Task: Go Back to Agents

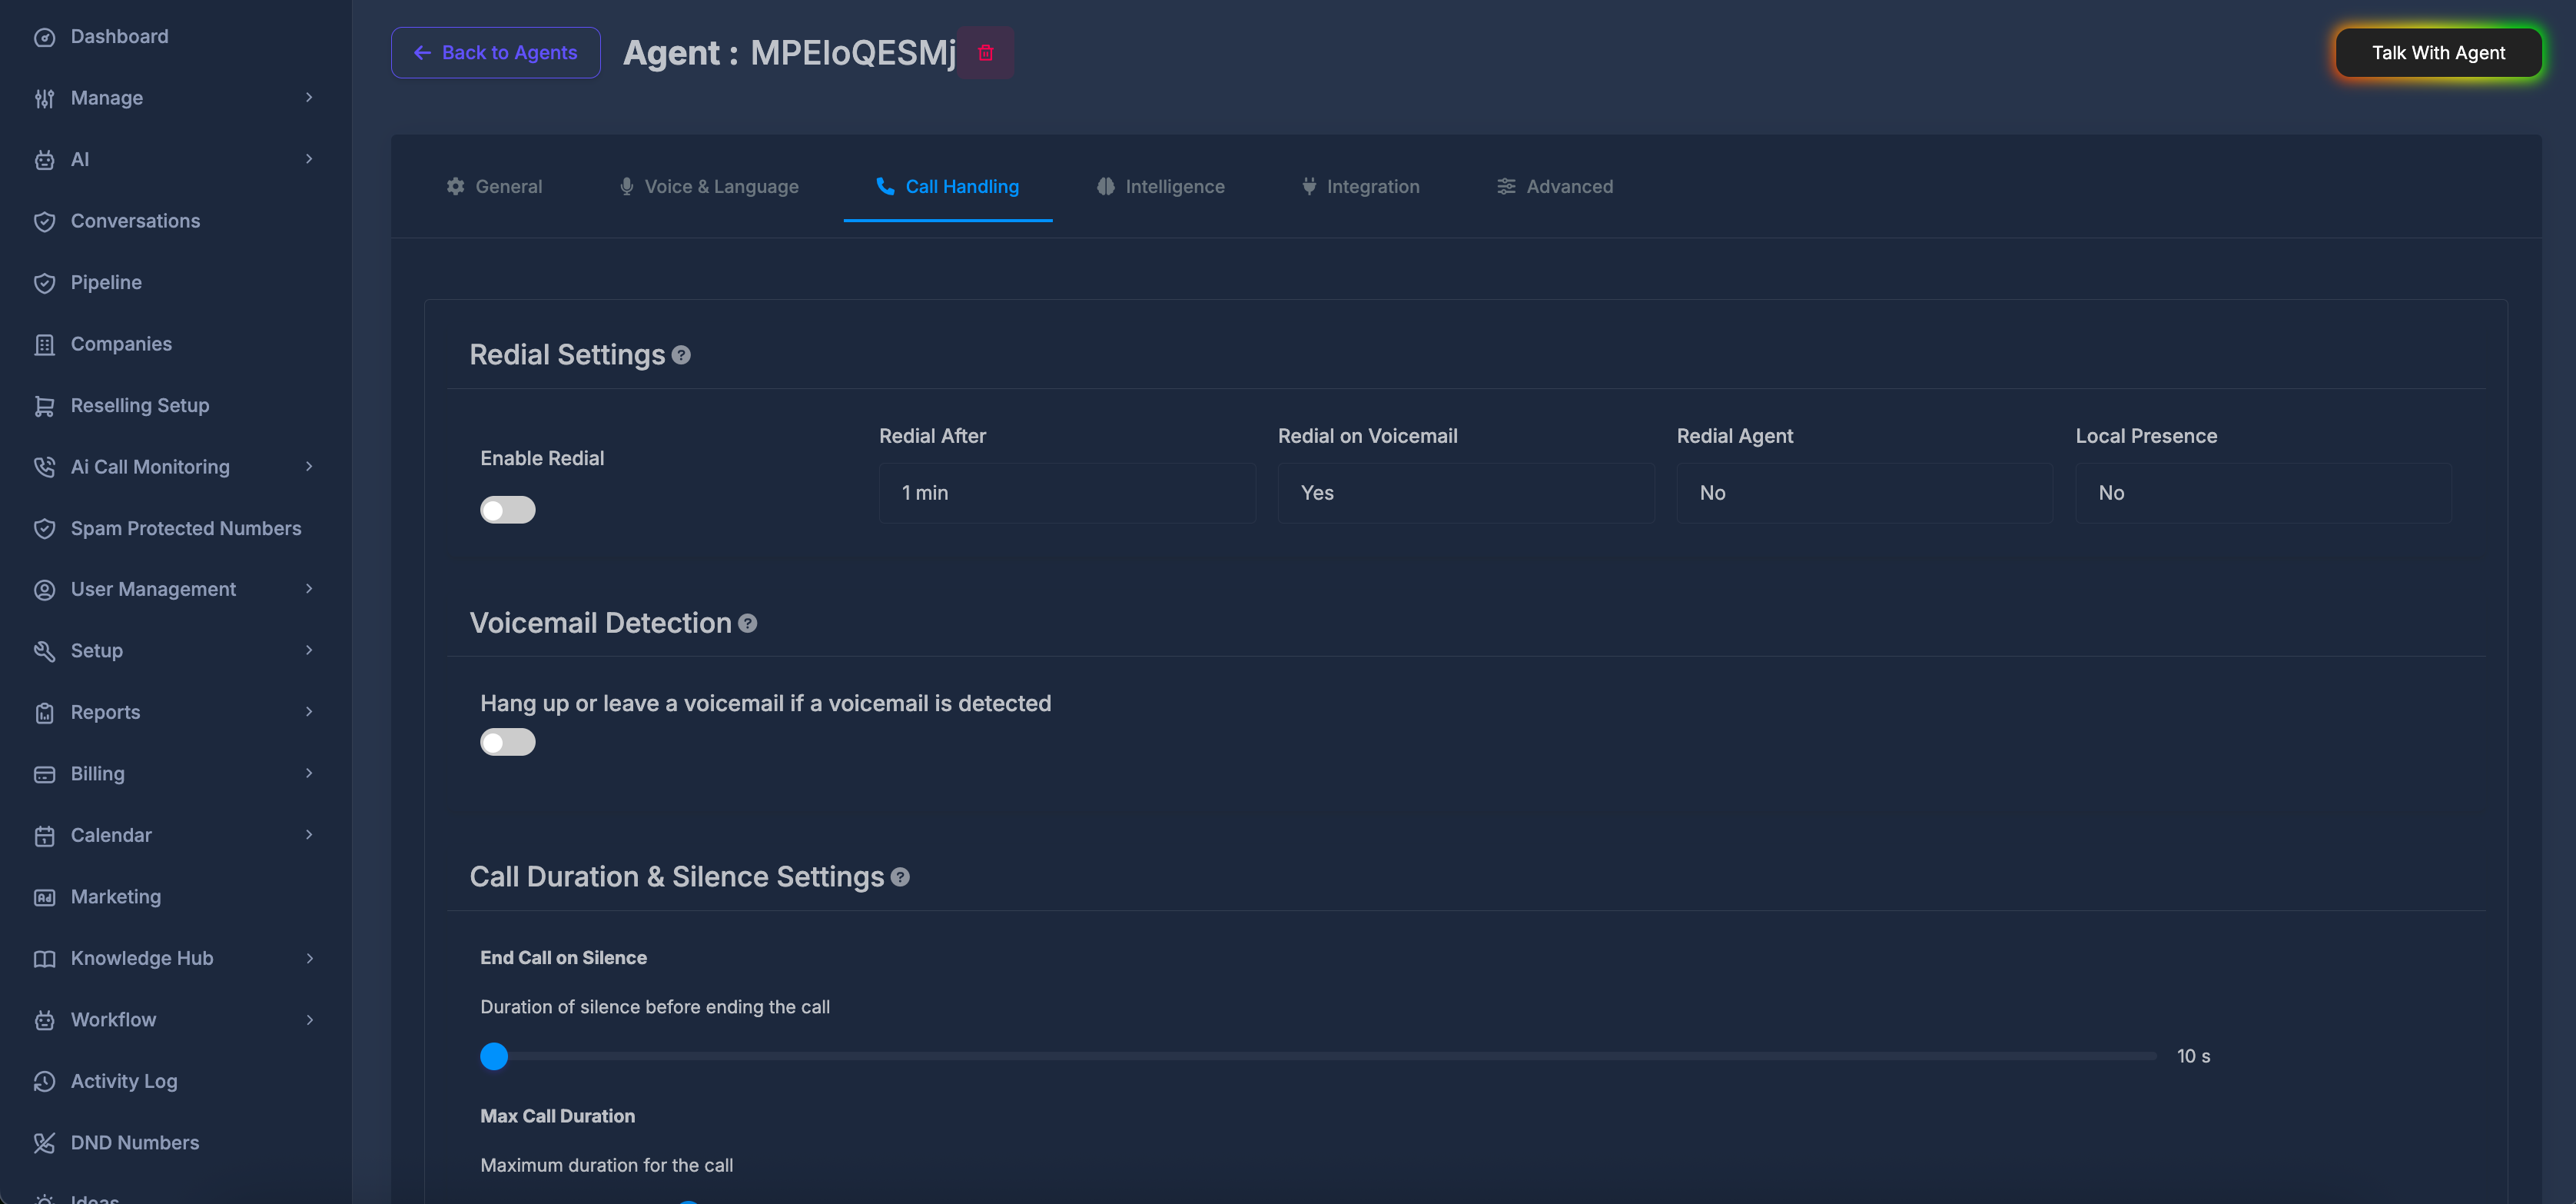Action: pyautogui.click(x=495, y=52)
